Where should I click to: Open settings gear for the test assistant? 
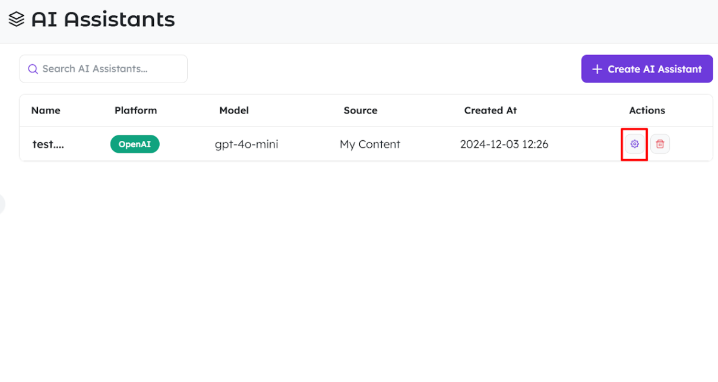pos(634,144)
